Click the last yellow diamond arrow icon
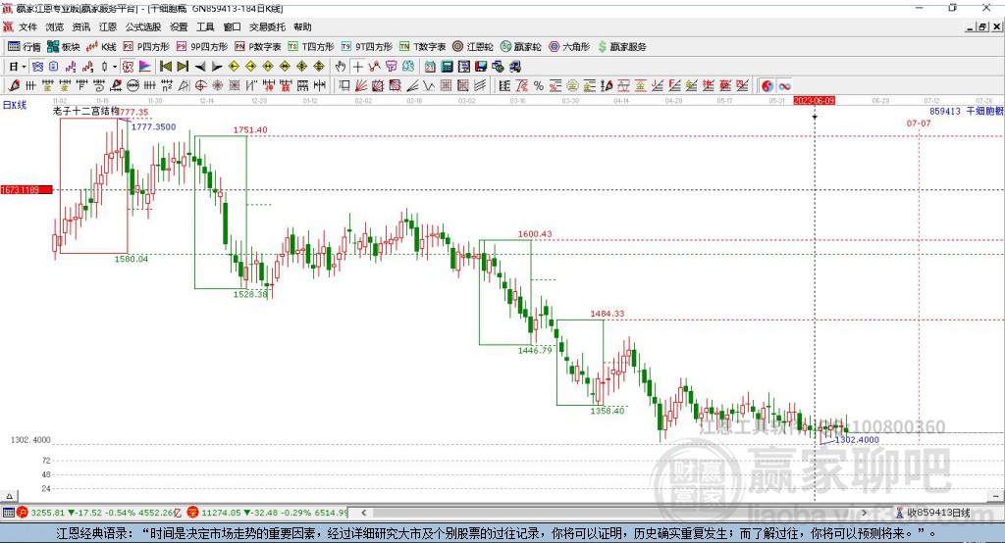Image resolution: width=1005 pixels, height=543 pixels. click(x=319, y=66)
